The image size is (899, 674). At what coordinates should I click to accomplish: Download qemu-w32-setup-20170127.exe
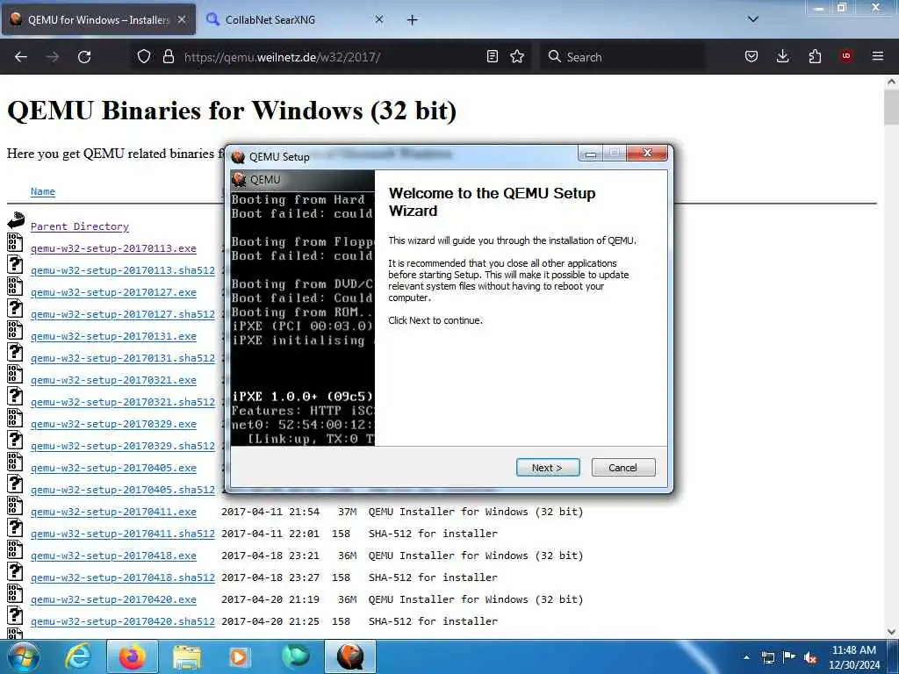[x=113, y=292]
